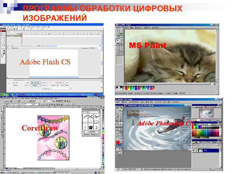Screen dimensions: 233x174
Task: Open the Photoshop Layers panel menu arrow
Action: pyautogui.click(x=220, y=142)
